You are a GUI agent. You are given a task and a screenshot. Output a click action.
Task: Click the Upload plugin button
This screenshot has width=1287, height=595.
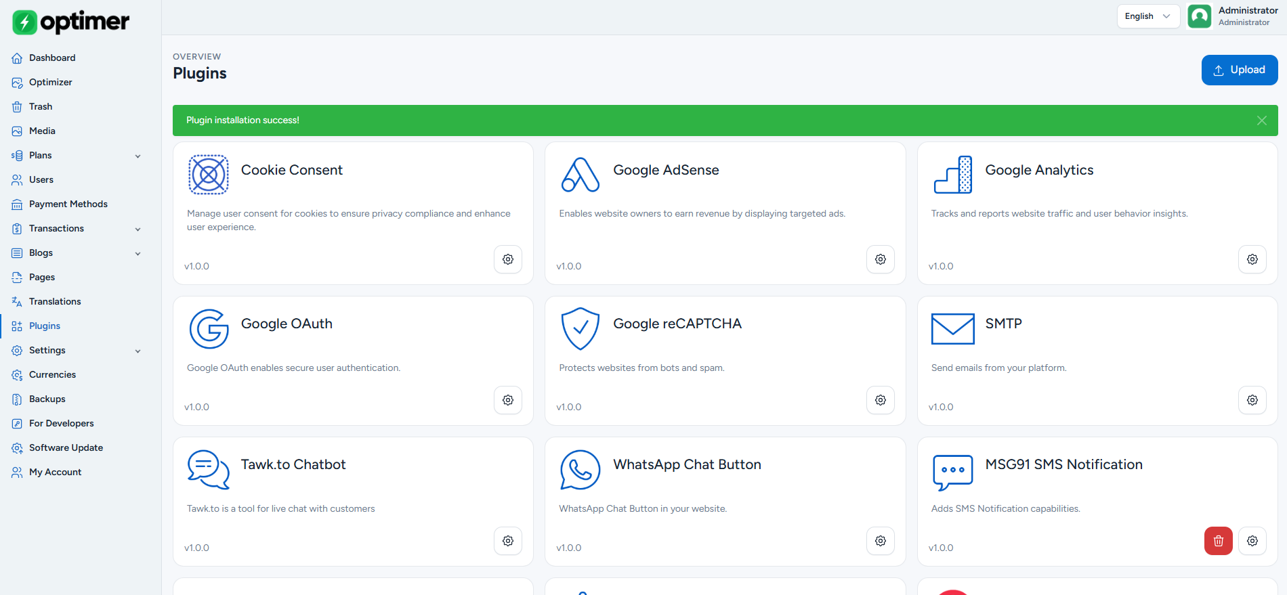1240,70
